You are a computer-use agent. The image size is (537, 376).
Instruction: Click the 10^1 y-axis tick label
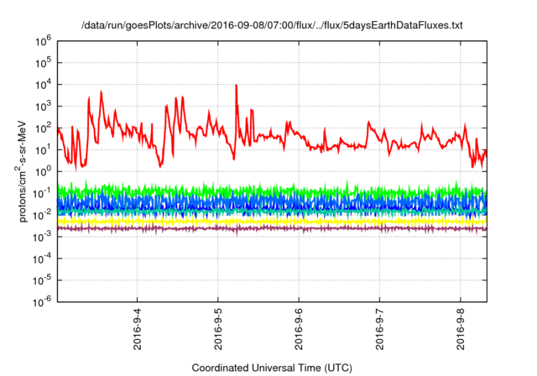pyautogui.click(x=43, y=150)
